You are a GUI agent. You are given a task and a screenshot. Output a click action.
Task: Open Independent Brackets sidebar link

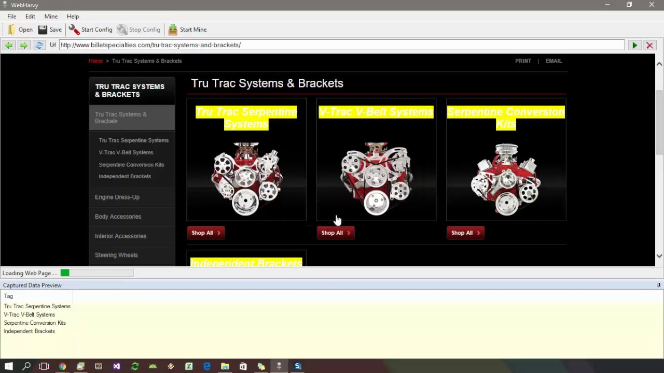[125, 177]
